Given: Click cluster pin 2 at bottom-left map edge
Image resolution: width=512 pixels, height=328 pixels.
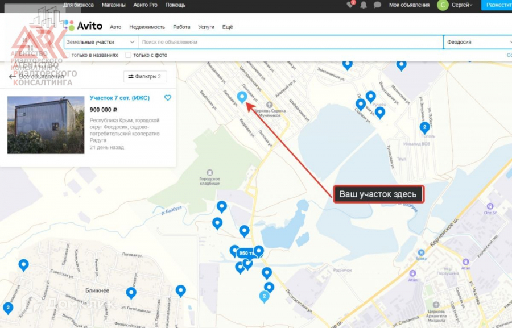Looking at the screenshot, I should pyautogui.click(x=8, y=308).
